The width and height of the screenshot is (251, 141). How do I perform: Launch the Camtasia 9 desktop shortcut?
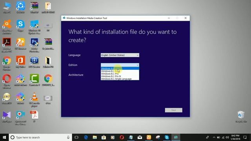click(x=34, y=80)
